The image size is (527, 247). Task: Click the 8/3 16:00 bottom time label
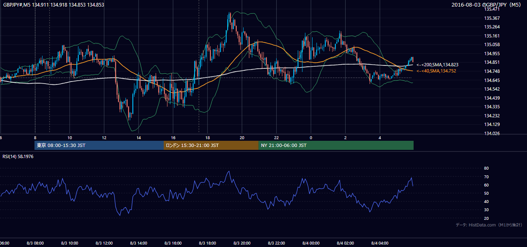[173, 243]
